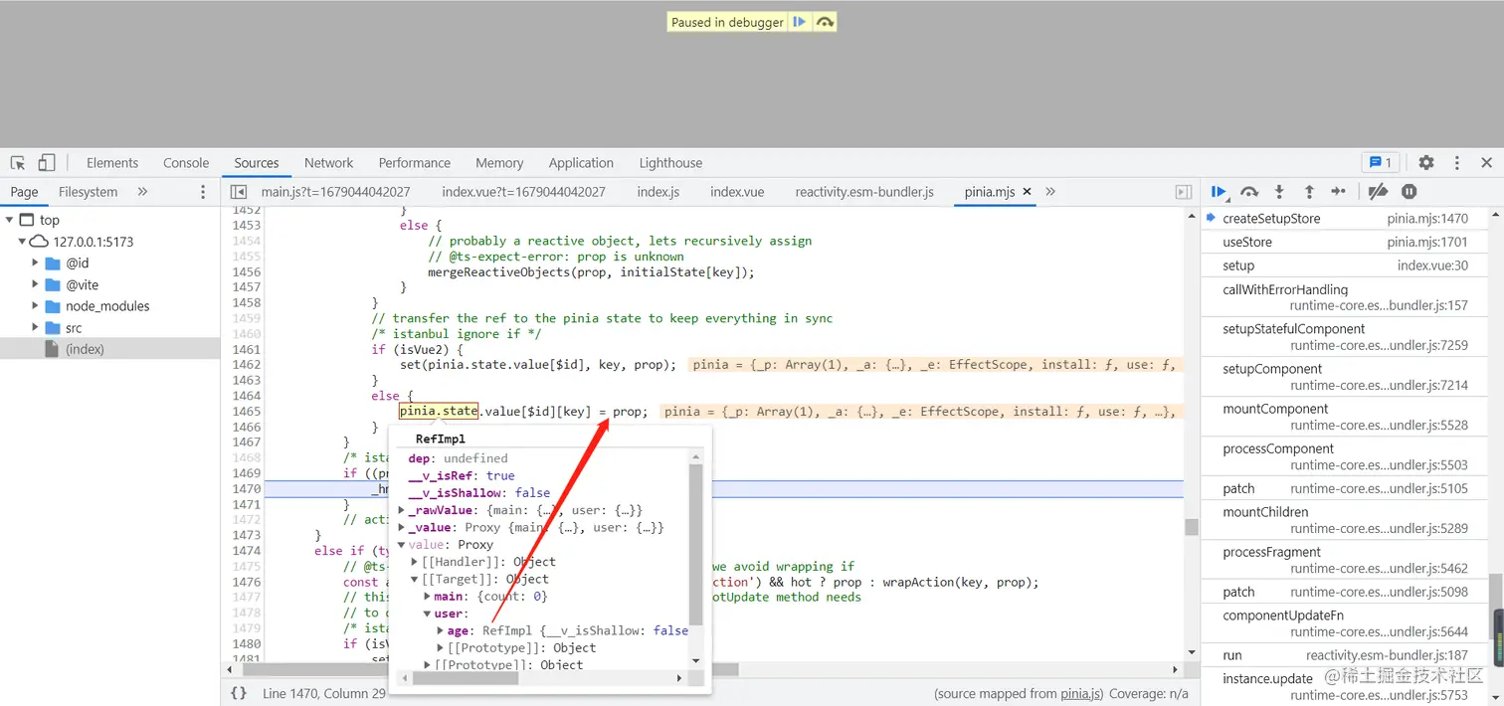Screen dimensions: 1504x706
Task: Switch to the Elements tab
Action: click(x=112, y=162)
